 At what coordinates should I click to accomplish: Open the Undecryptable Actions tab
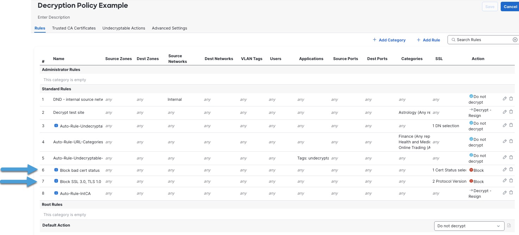124,28
